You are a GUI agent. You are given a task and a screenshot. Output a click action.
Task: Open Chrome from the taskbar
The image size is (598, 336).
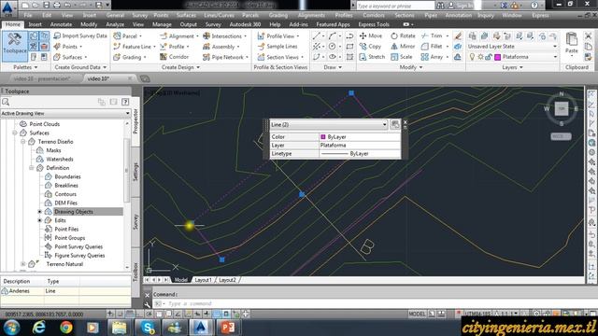click(66, 328)
